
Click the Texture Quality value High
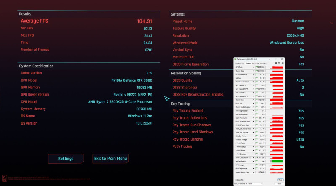click(300, 28)
